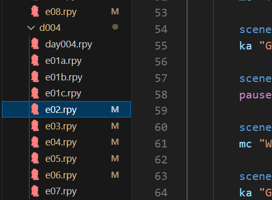Click line number 56 in the gutter
272x200 pixels.
[161, 62]
